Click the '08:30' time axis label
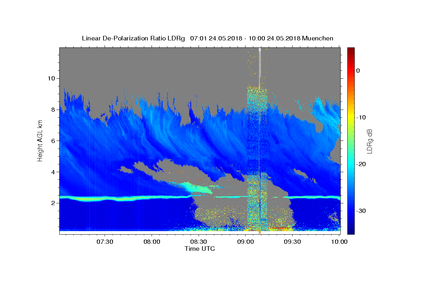Screen dimensions: 421x281 [199, 242]
